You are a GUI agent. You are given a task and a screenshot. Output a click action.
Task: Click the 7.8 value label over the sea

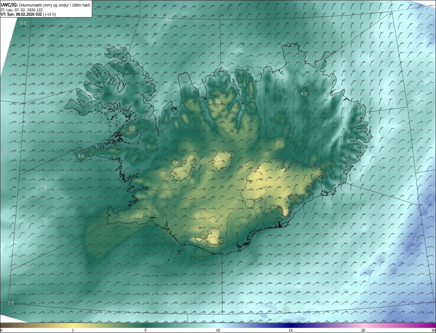tap(43, 188)
